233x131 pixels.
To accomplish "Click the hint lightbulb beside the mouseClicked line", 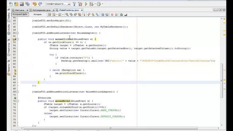I will click(x=14, y=39).
